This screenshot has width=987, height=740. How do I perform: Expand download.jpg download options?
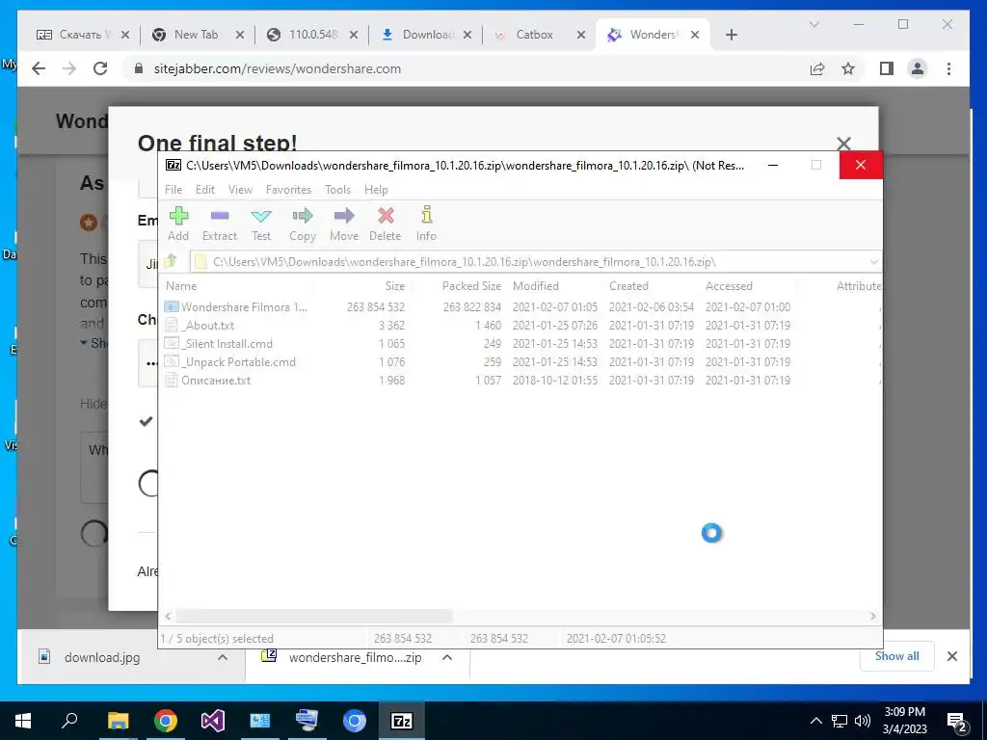[223, 657]
